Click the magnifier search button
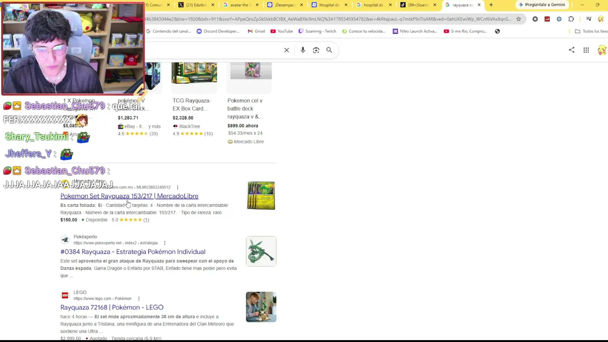This screenshot has height=342, width=608. 329,50
